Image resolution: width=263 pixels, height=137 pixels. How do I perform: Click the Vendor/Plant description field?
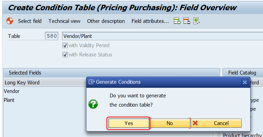click(163, 36)
